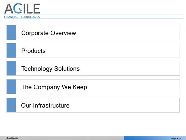Click the blue square beside Technology Solutions
Image resolution: width=186 pixels, height=140 pixels.
(x=11, y=68)
